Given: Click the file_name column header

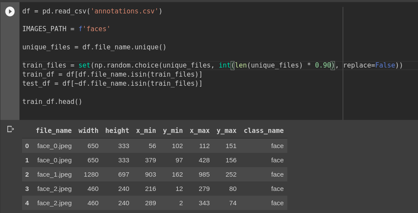Looking at the screenshot, I should (x=54, y=131).
